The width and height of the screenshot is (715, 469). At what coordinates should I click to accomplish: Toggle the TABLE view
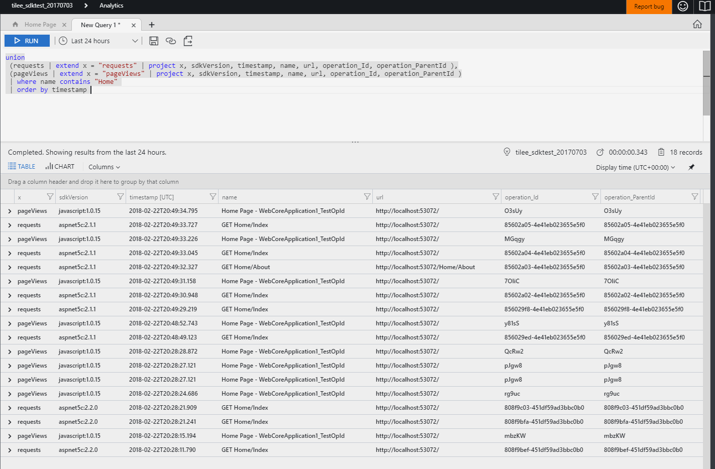[21, 166]
